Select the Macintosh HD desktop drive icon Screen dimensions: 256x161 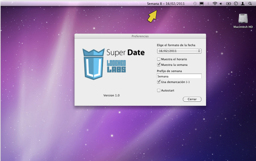coord(243,19)
